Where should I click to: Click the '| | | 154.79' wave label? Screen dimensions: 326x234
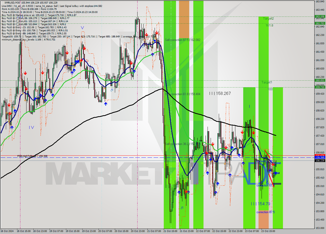(261, 204)
